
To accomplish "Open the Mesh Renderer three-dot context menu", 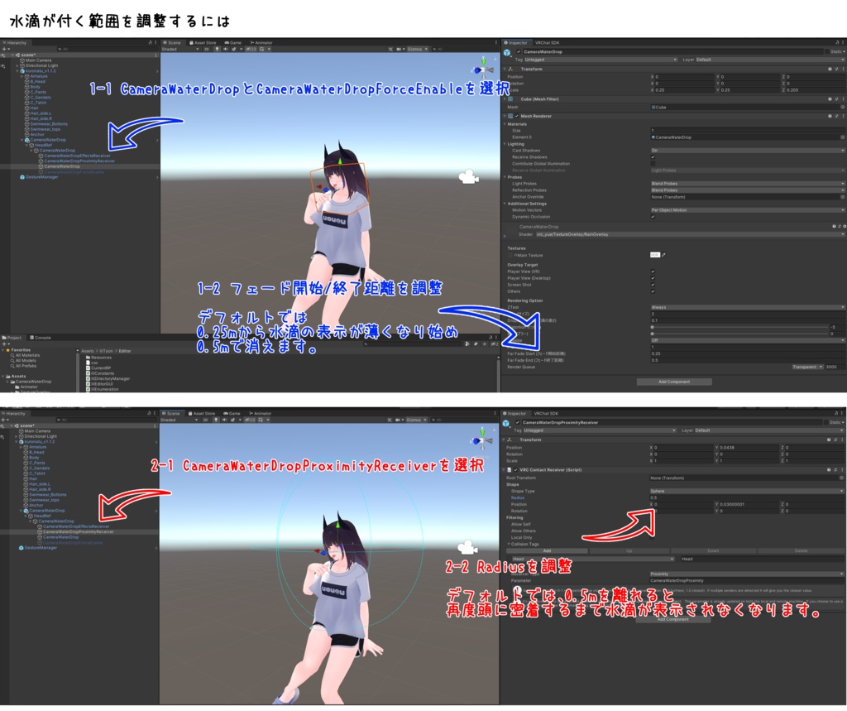I will (843, 116).
